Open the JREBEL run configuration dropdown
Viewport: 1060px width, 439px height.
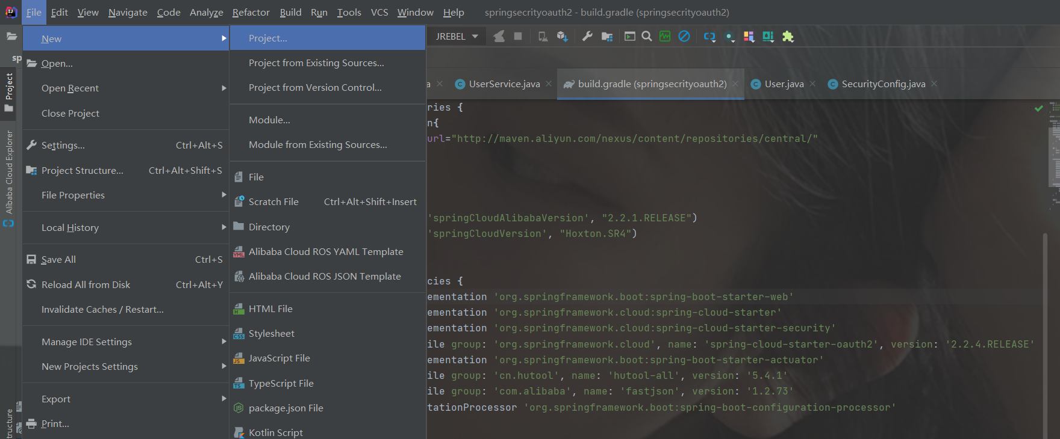[457, 37]
